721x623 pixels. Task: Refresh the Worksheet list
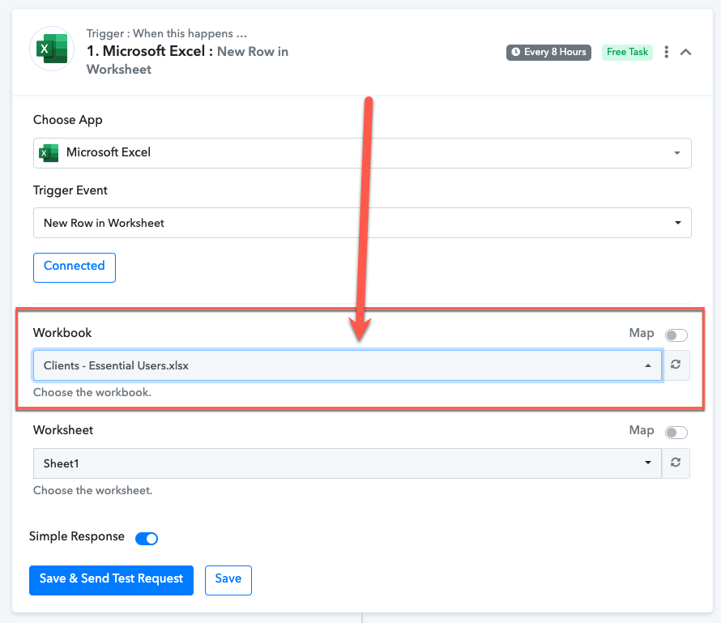[676, 463]
